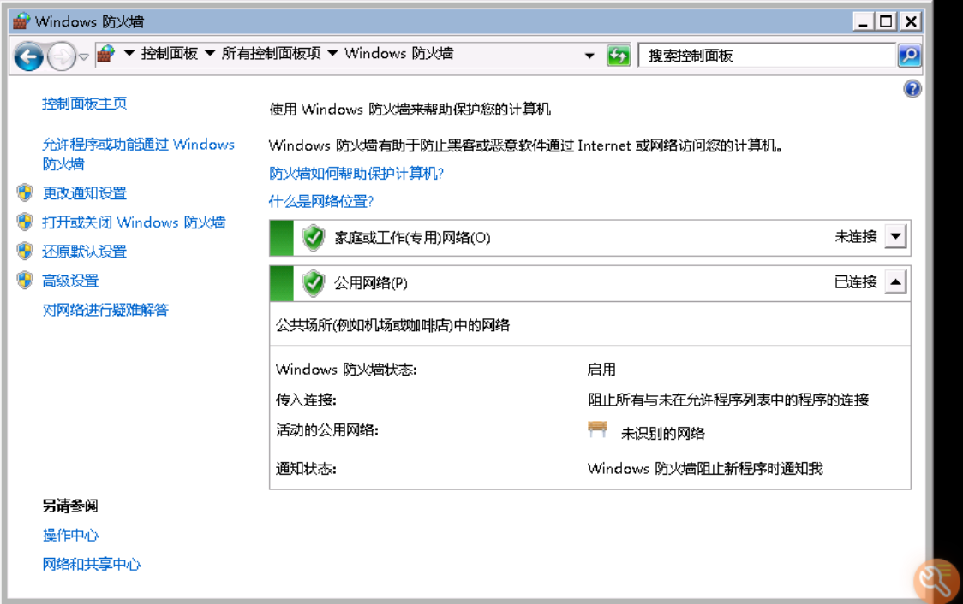Expand arrow before Windows 防火墙 breadcrumb

pos(332,54)
